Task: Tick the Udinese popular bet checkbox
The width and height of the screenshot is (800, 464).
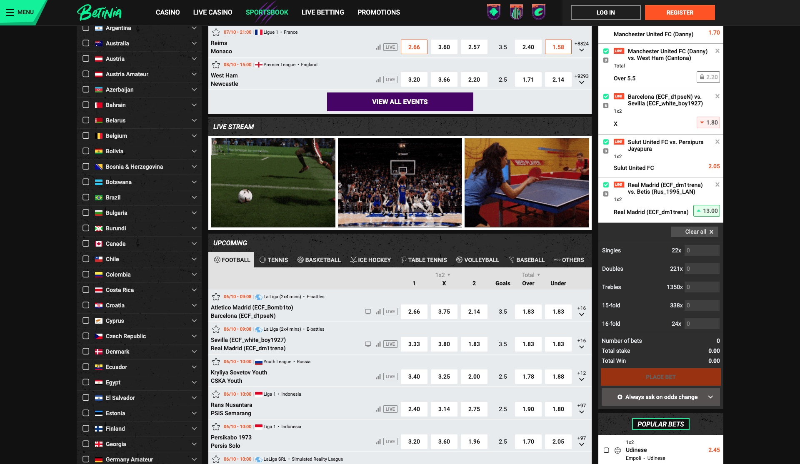Action: coord(605,450)
